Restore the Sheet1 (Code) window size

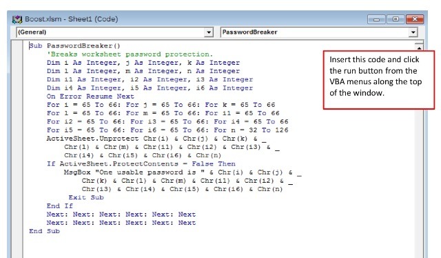pos(396,19)
